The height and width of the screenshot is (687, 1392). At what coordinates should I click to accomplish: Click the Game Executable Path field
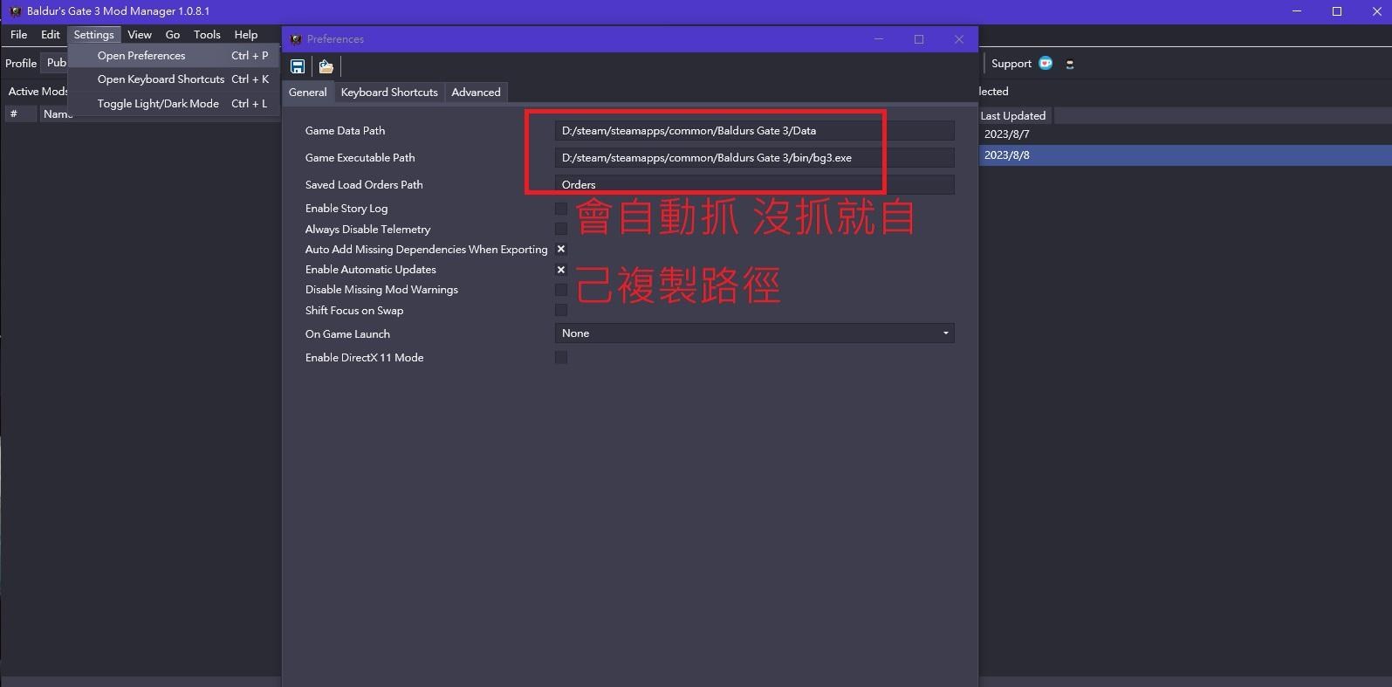[x=754, y=158]
